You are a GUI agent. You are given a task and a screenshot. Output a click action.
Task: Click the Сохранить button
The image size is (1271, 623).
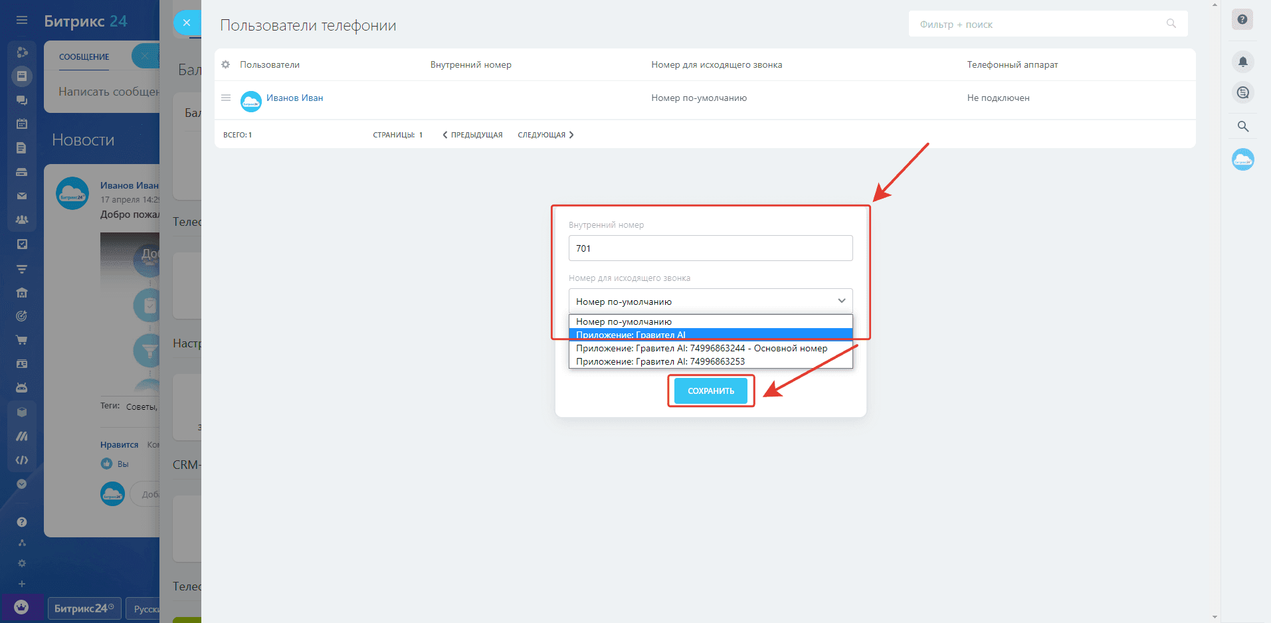pos(710,391)
